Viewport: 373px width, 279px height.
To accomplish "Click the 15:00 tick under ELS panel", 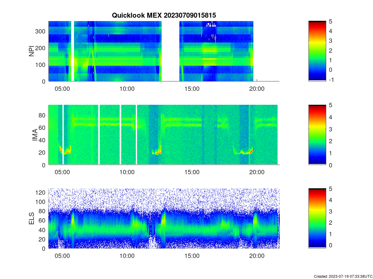I will [x=192, y=256].
